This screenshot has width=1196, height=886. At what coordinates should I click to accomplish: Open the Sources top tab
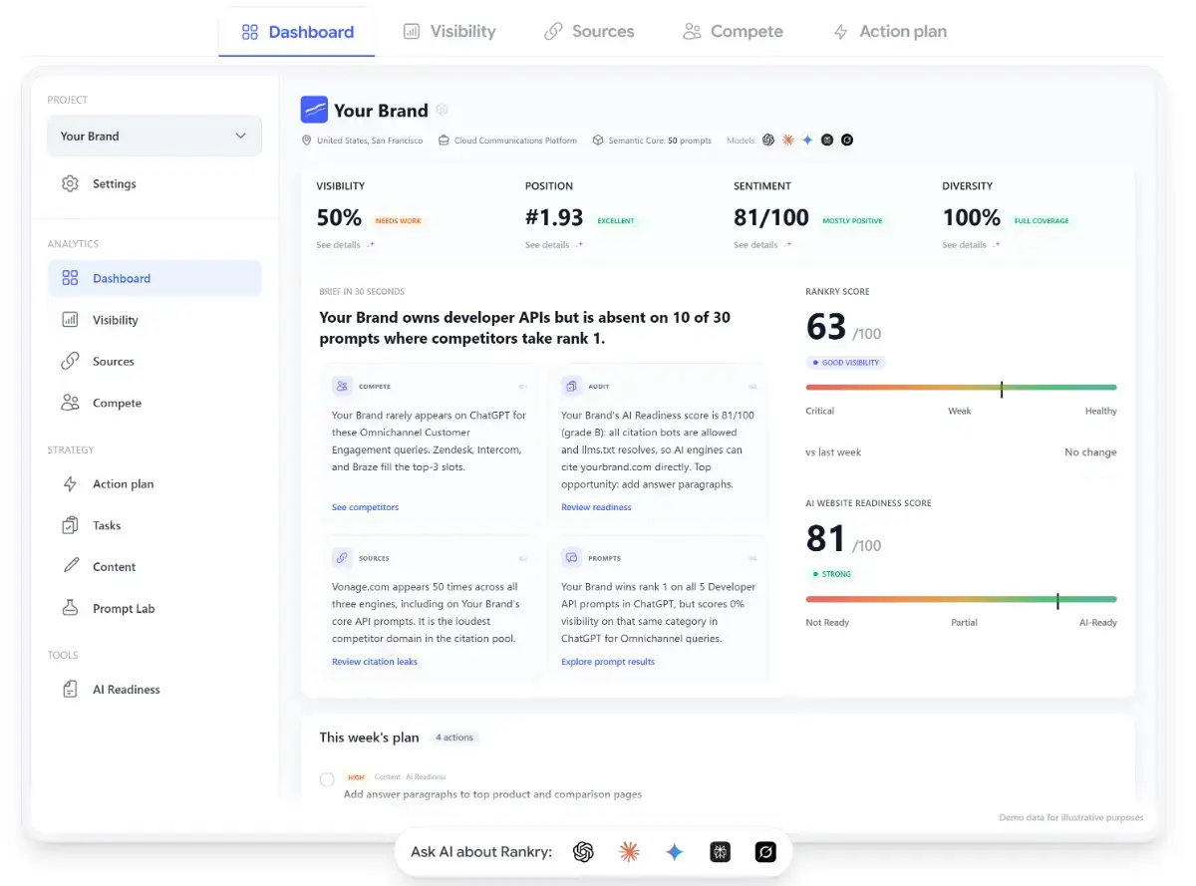(x=589, y=32)
